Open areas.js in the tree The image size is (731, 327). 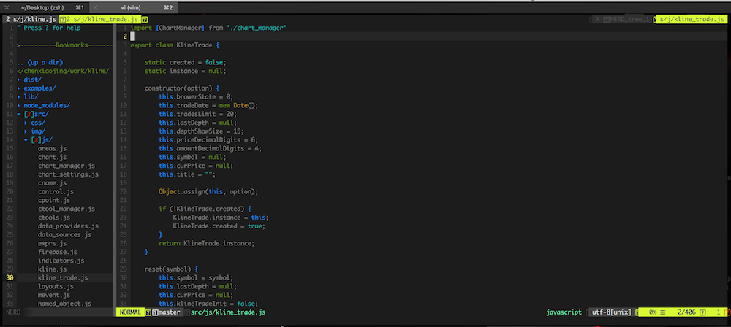click(x=52, y=149)
